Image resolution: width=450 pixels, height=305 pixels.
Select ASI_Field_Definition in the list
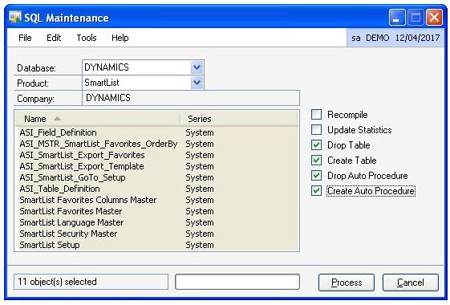(156, 132)
